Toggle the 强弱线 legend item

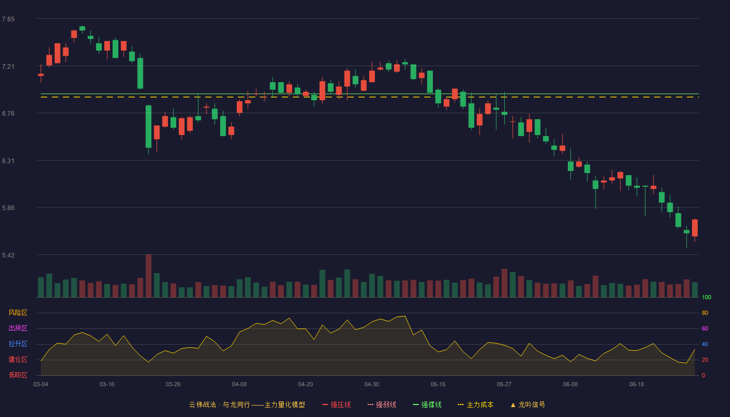pyautogui.click(x=382, y=404)
